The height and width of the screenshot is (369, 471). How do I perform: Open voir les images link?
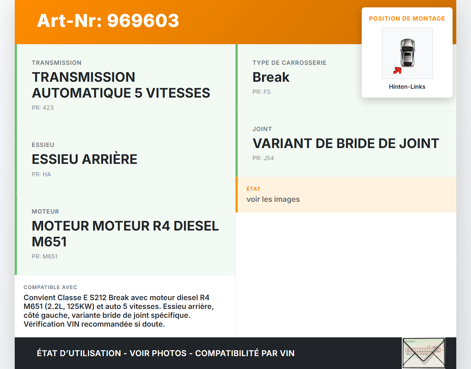[273, 199]
